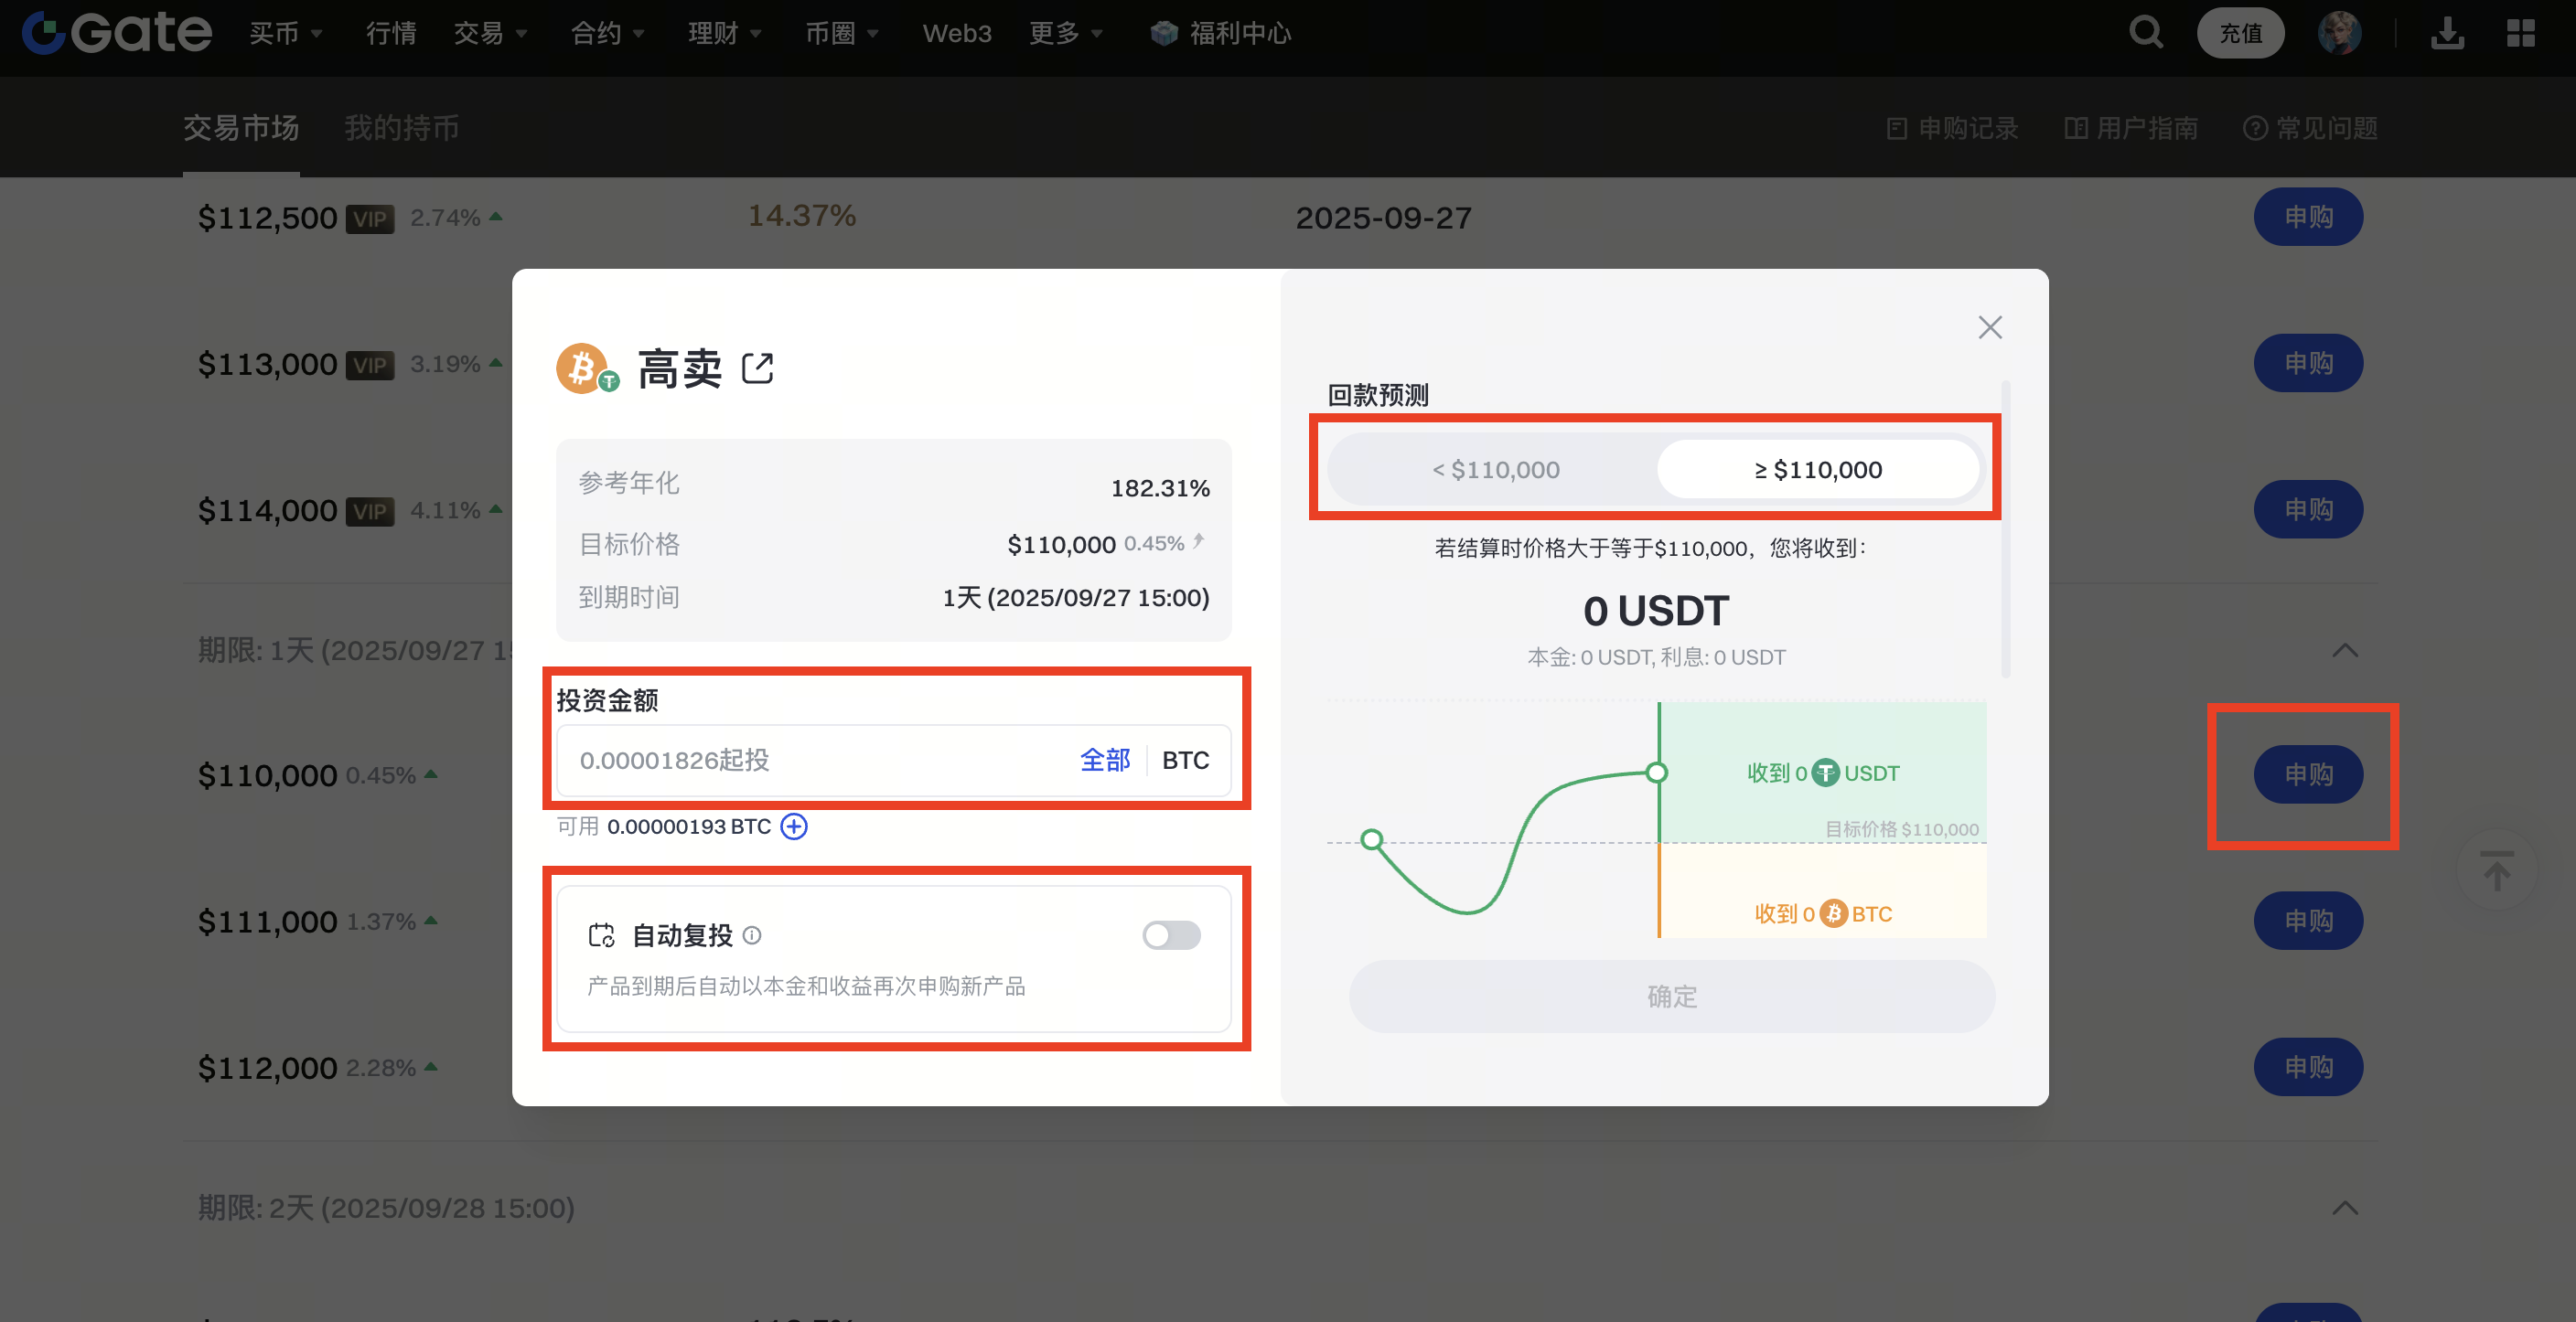Viewport: 2576px width, 1322px height.
Task: Click the search magnifier icon in header
Action: coord(2145,33)
